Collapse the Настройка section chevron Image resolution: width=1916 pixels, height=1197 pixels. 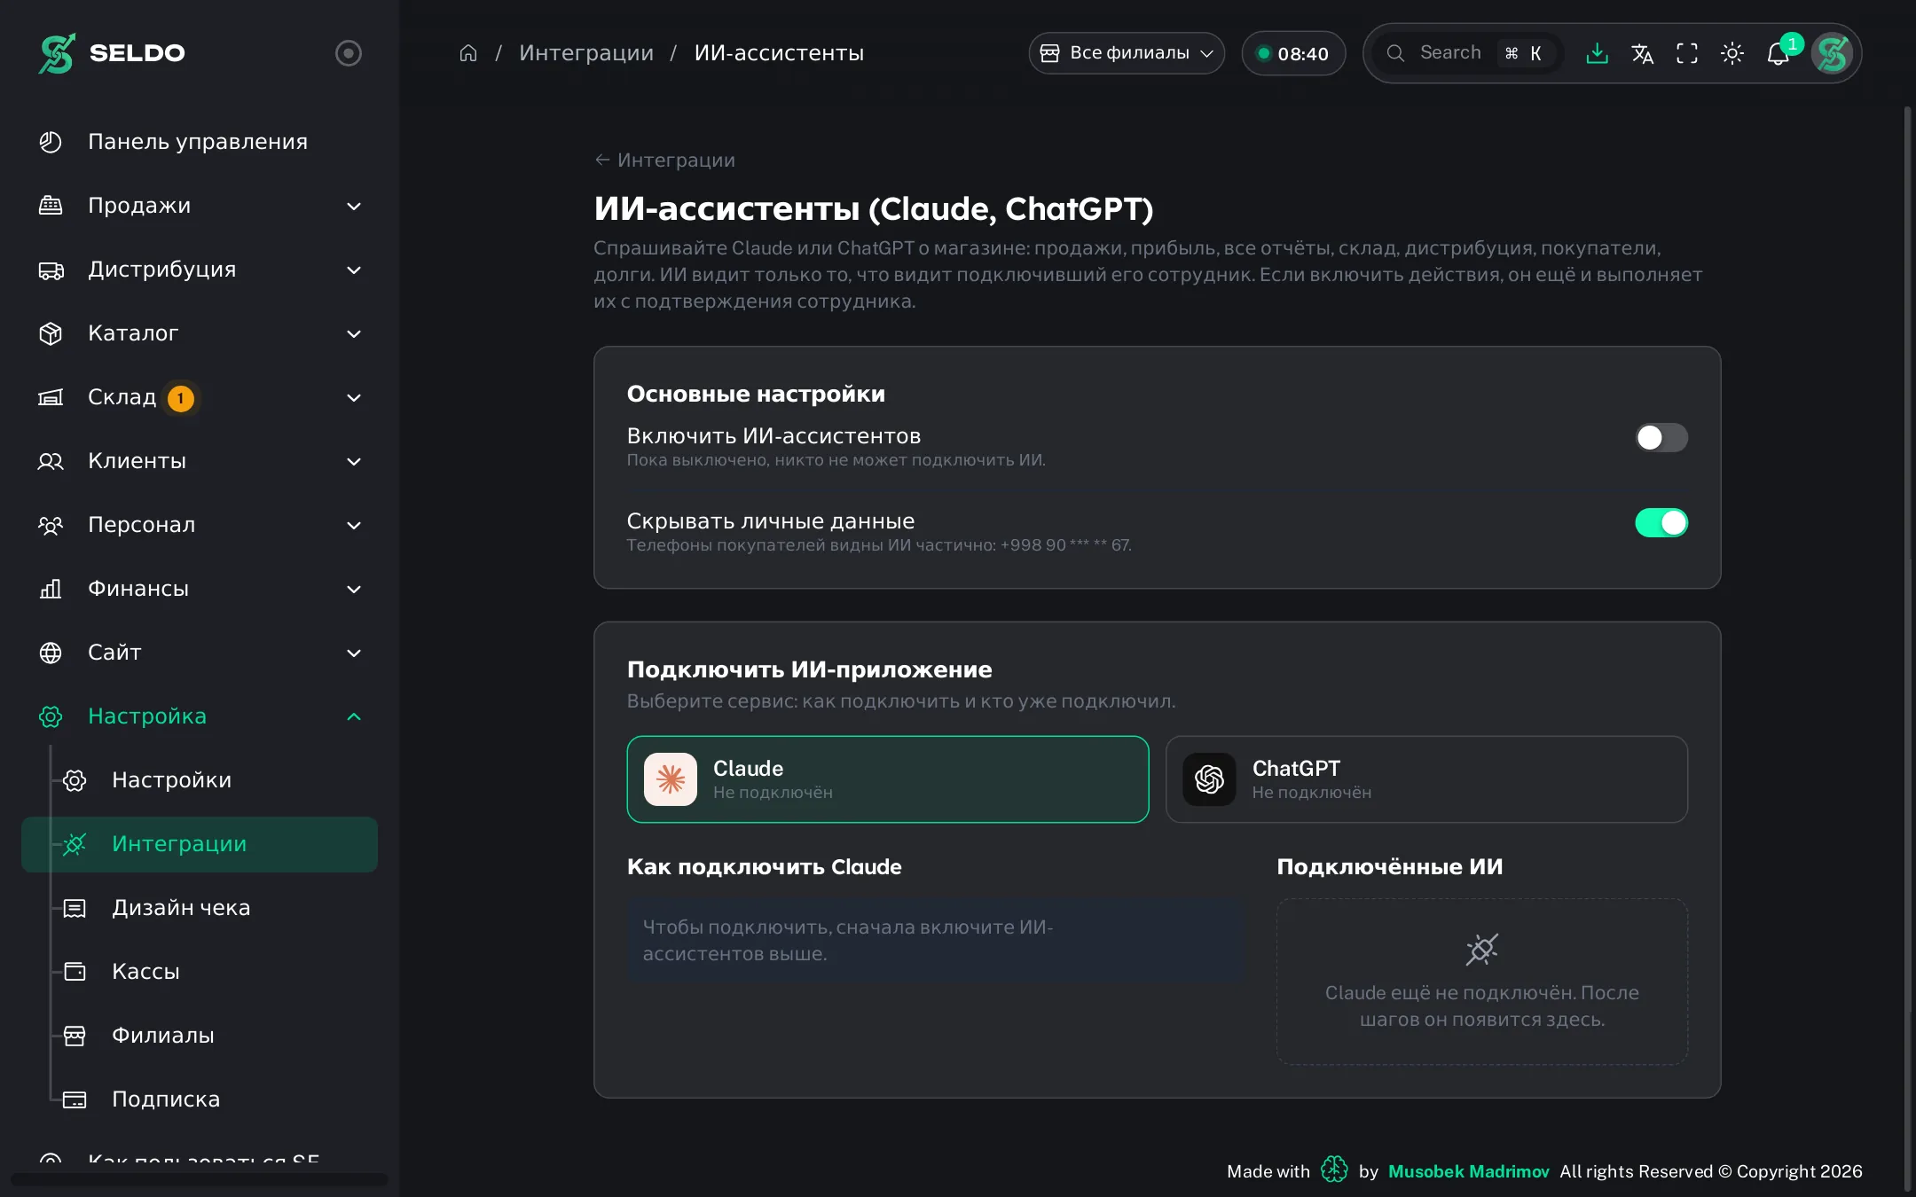[x=354, y=716]
